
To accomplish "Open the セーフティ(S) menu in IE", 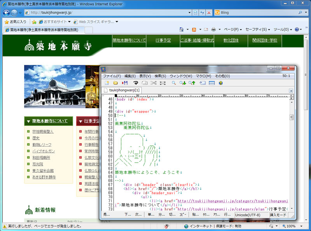I will 258,30.
